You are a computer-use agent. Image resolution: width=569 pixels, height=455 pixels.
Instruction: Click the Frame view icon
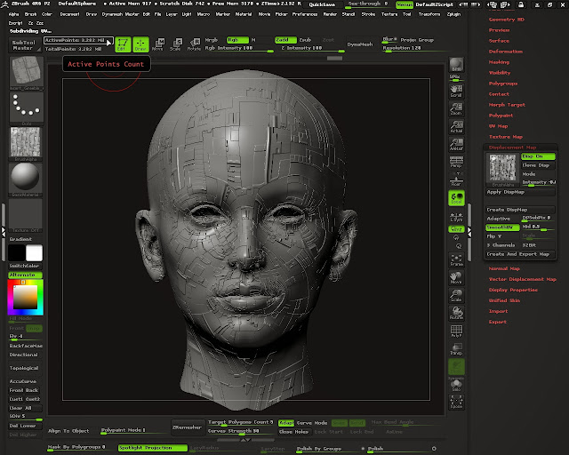click(x=456, y=259)
